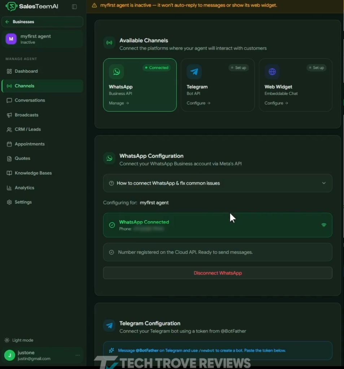Open the three-dot menu beside justone
Viewport: 344px width, 369px height.
[x=78, y=355]
